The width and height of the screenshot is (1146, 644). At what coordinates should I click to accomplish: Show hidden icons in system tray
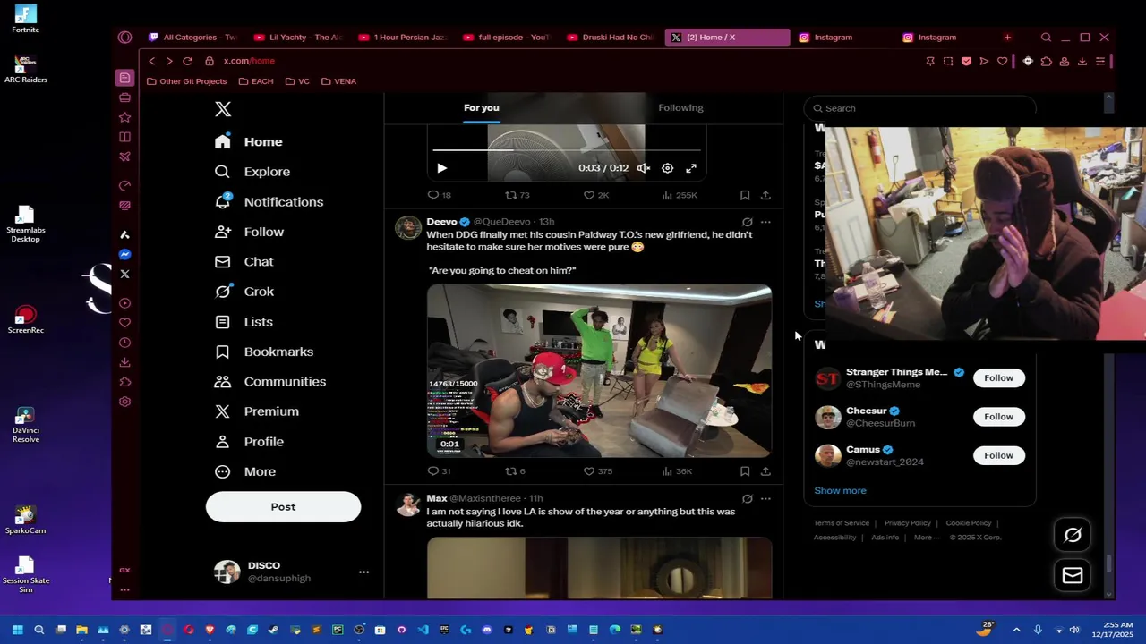1016,630
